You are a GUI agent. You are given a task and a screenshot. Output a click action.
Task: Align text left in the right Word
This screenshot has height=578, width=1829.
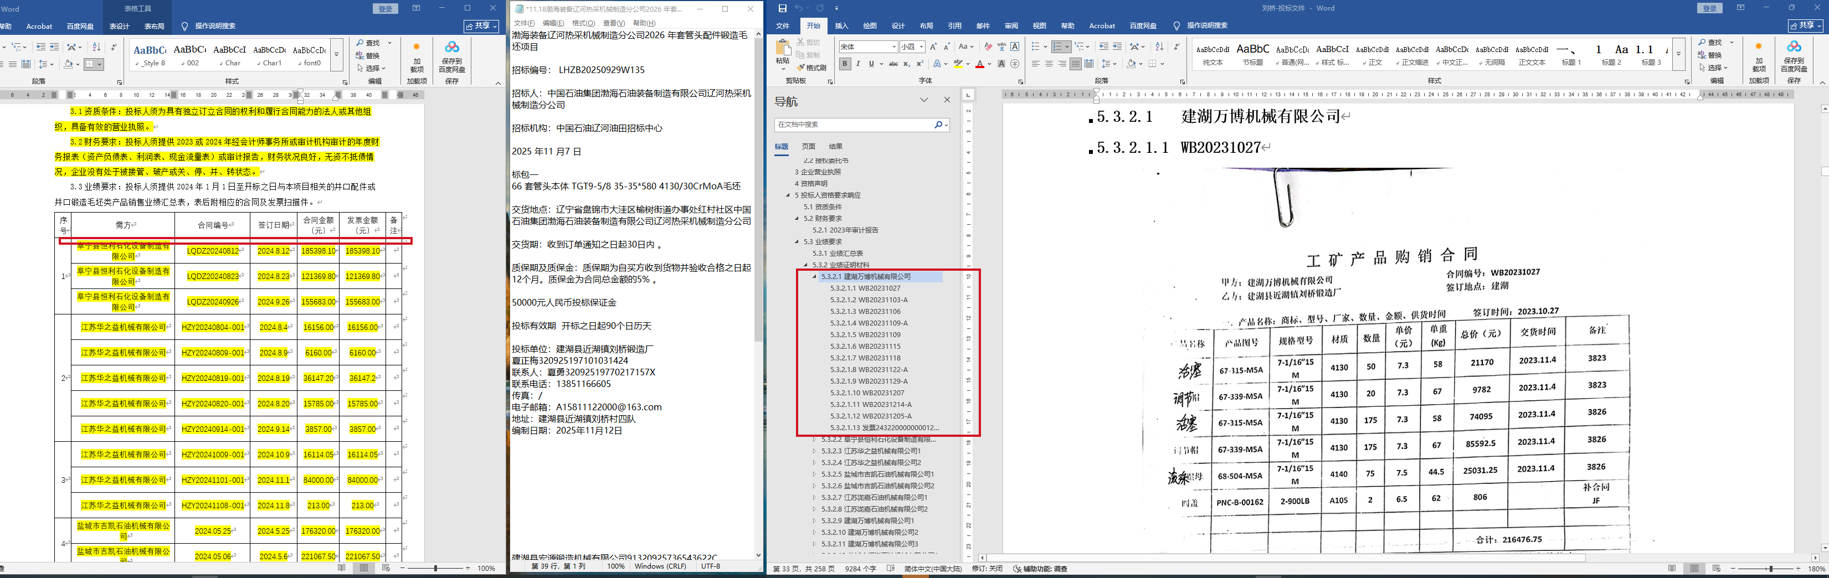1035,64
